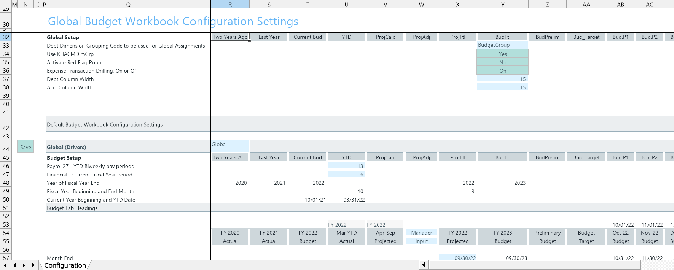Toggle the Use KHACMDimGrp Yes cell
The width and height of the screenshot is (674, 270).
[x=502, y=54]
